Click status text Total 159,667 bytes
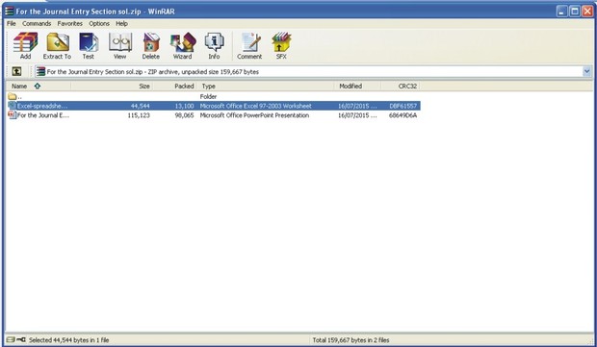Image resolution: width=597 pixels, height=347 pixels. (x=350, y=340)
